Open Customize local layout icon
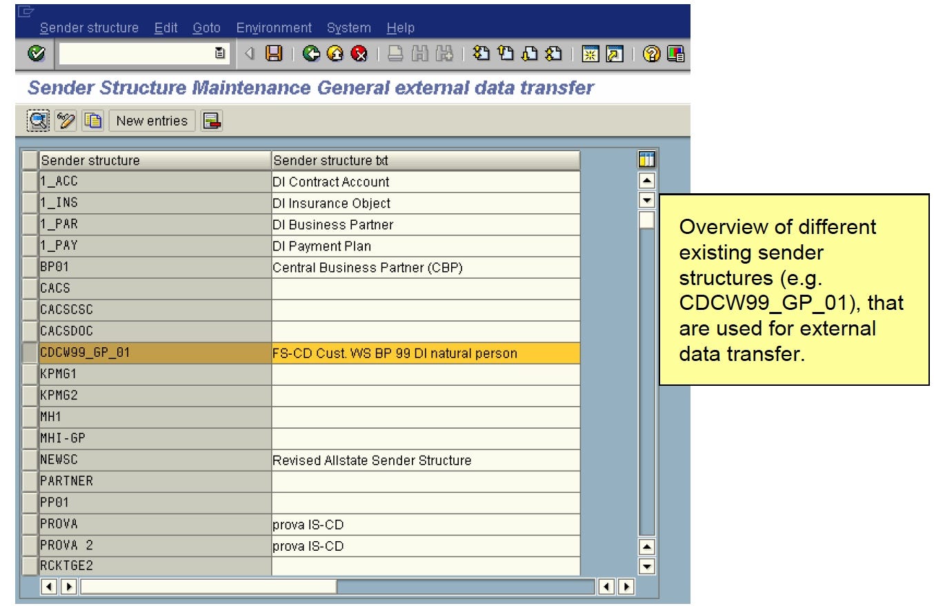 point(675,54)
